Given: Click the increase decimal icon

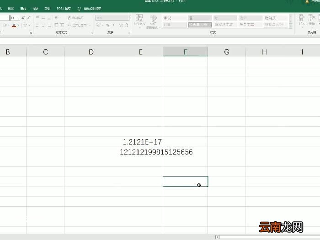Looking at the screenshot, I should (x=121, y=25).
